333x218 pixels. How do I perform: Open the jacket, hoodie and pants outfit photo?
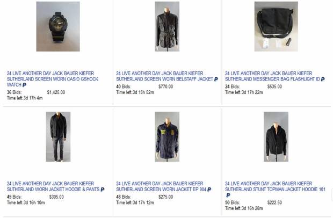pos(58,137)
